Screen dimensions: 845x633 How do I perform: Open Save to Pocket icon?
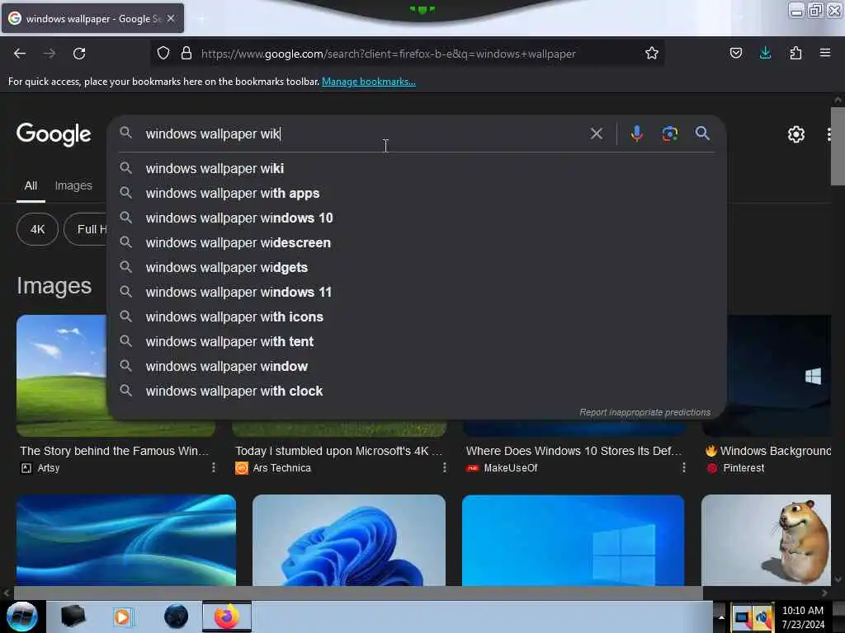coord(735,54)
